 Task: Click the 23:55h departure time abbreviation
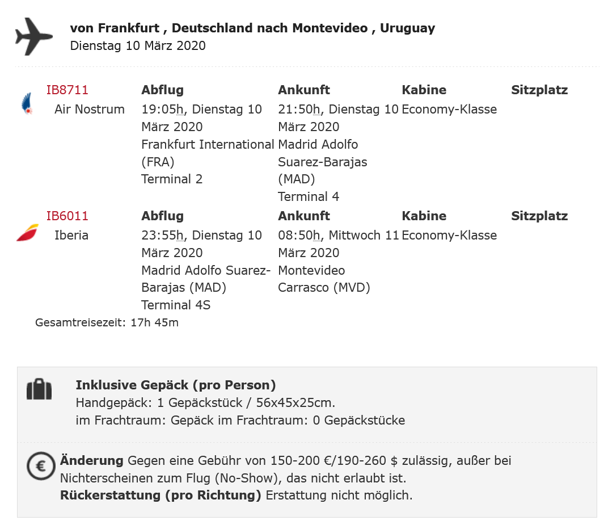coord(163,235)
